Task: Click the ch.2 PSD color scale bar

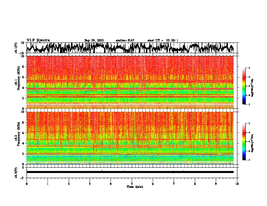Action: [244, 142]
